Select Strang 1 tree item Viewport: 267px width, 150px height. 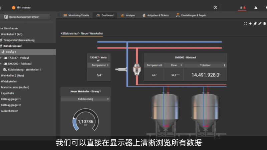click(28, 52)
